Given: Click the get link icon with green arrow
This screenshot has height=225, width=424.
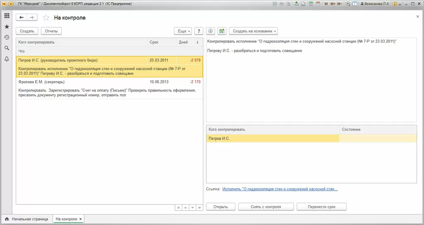Looking at the screenshot, I should [x=296, y=4].
